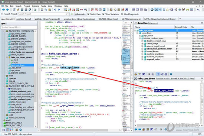Click the green search go arrow button
This screenshot has height=136, width=204.
[72, 14]
